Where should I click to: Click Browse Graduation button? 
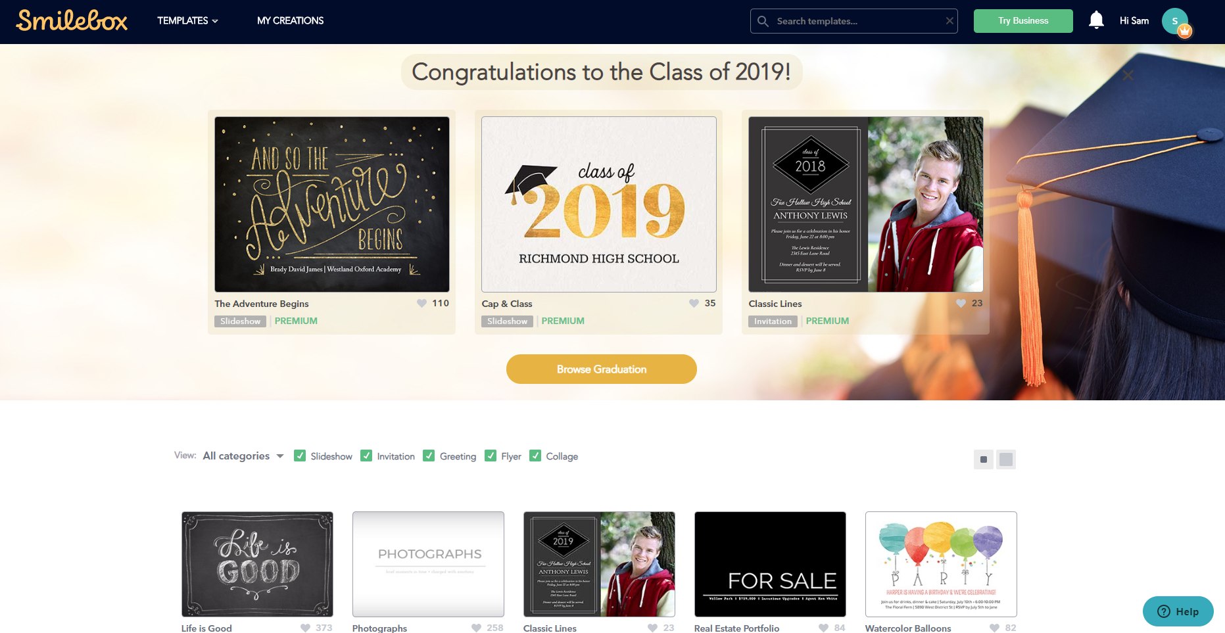[601, 369]
